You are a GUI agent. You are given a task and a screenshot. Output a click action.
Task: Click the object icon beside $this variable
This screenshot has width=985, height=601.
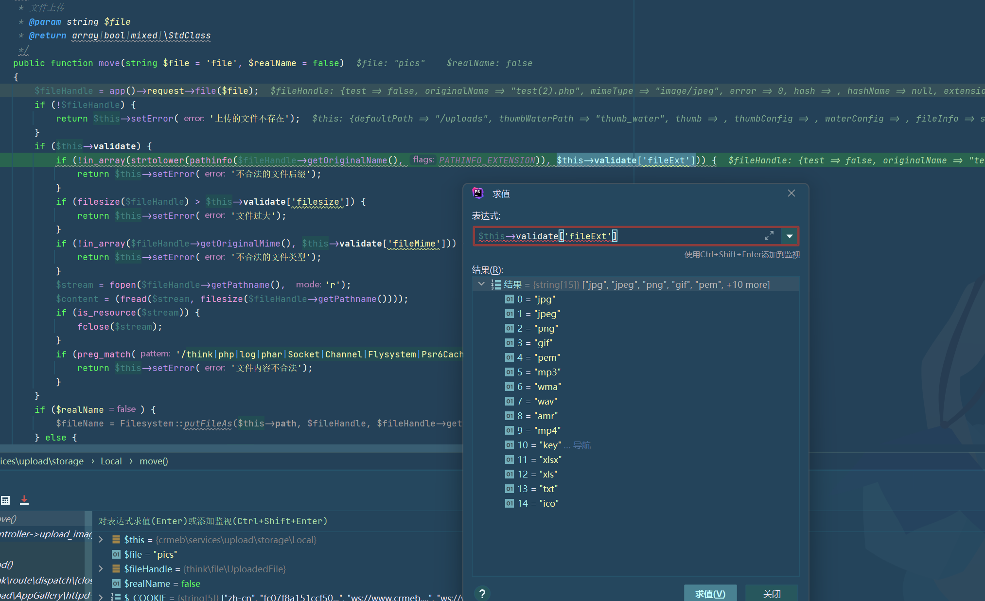coord(116,540)
